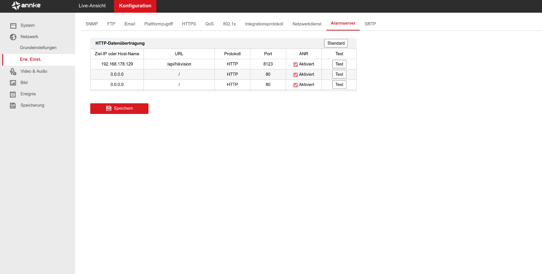This screenshot has height=274, width=542.
Task: Click the System monitor icon in sidebar
Action: coord(13,26)
